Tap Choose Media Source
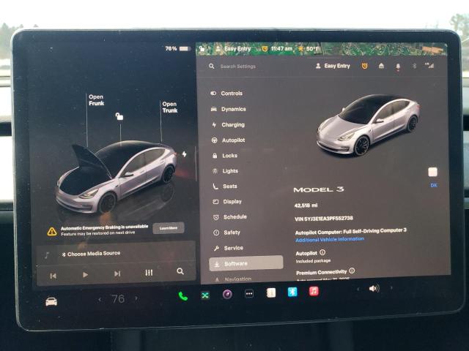 [x=94, y=254]
